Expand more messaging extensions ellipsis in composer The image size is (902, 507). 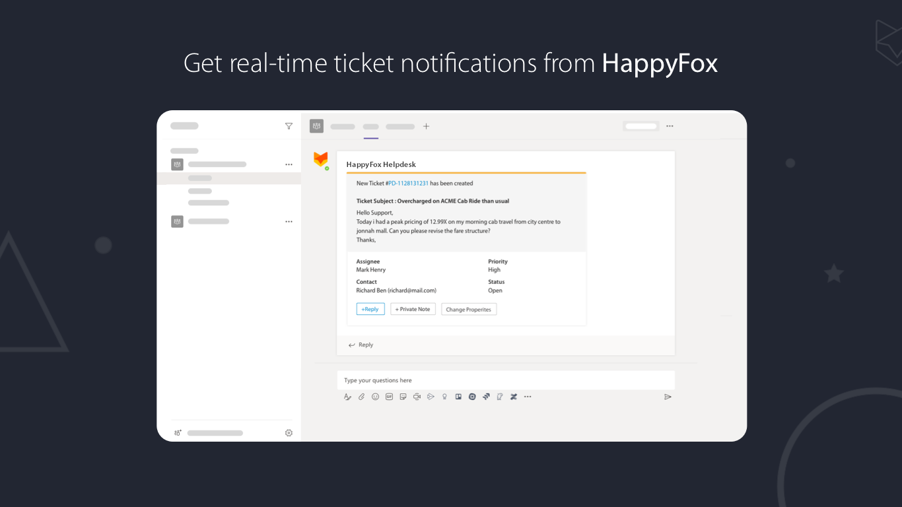tap(528, 397)
